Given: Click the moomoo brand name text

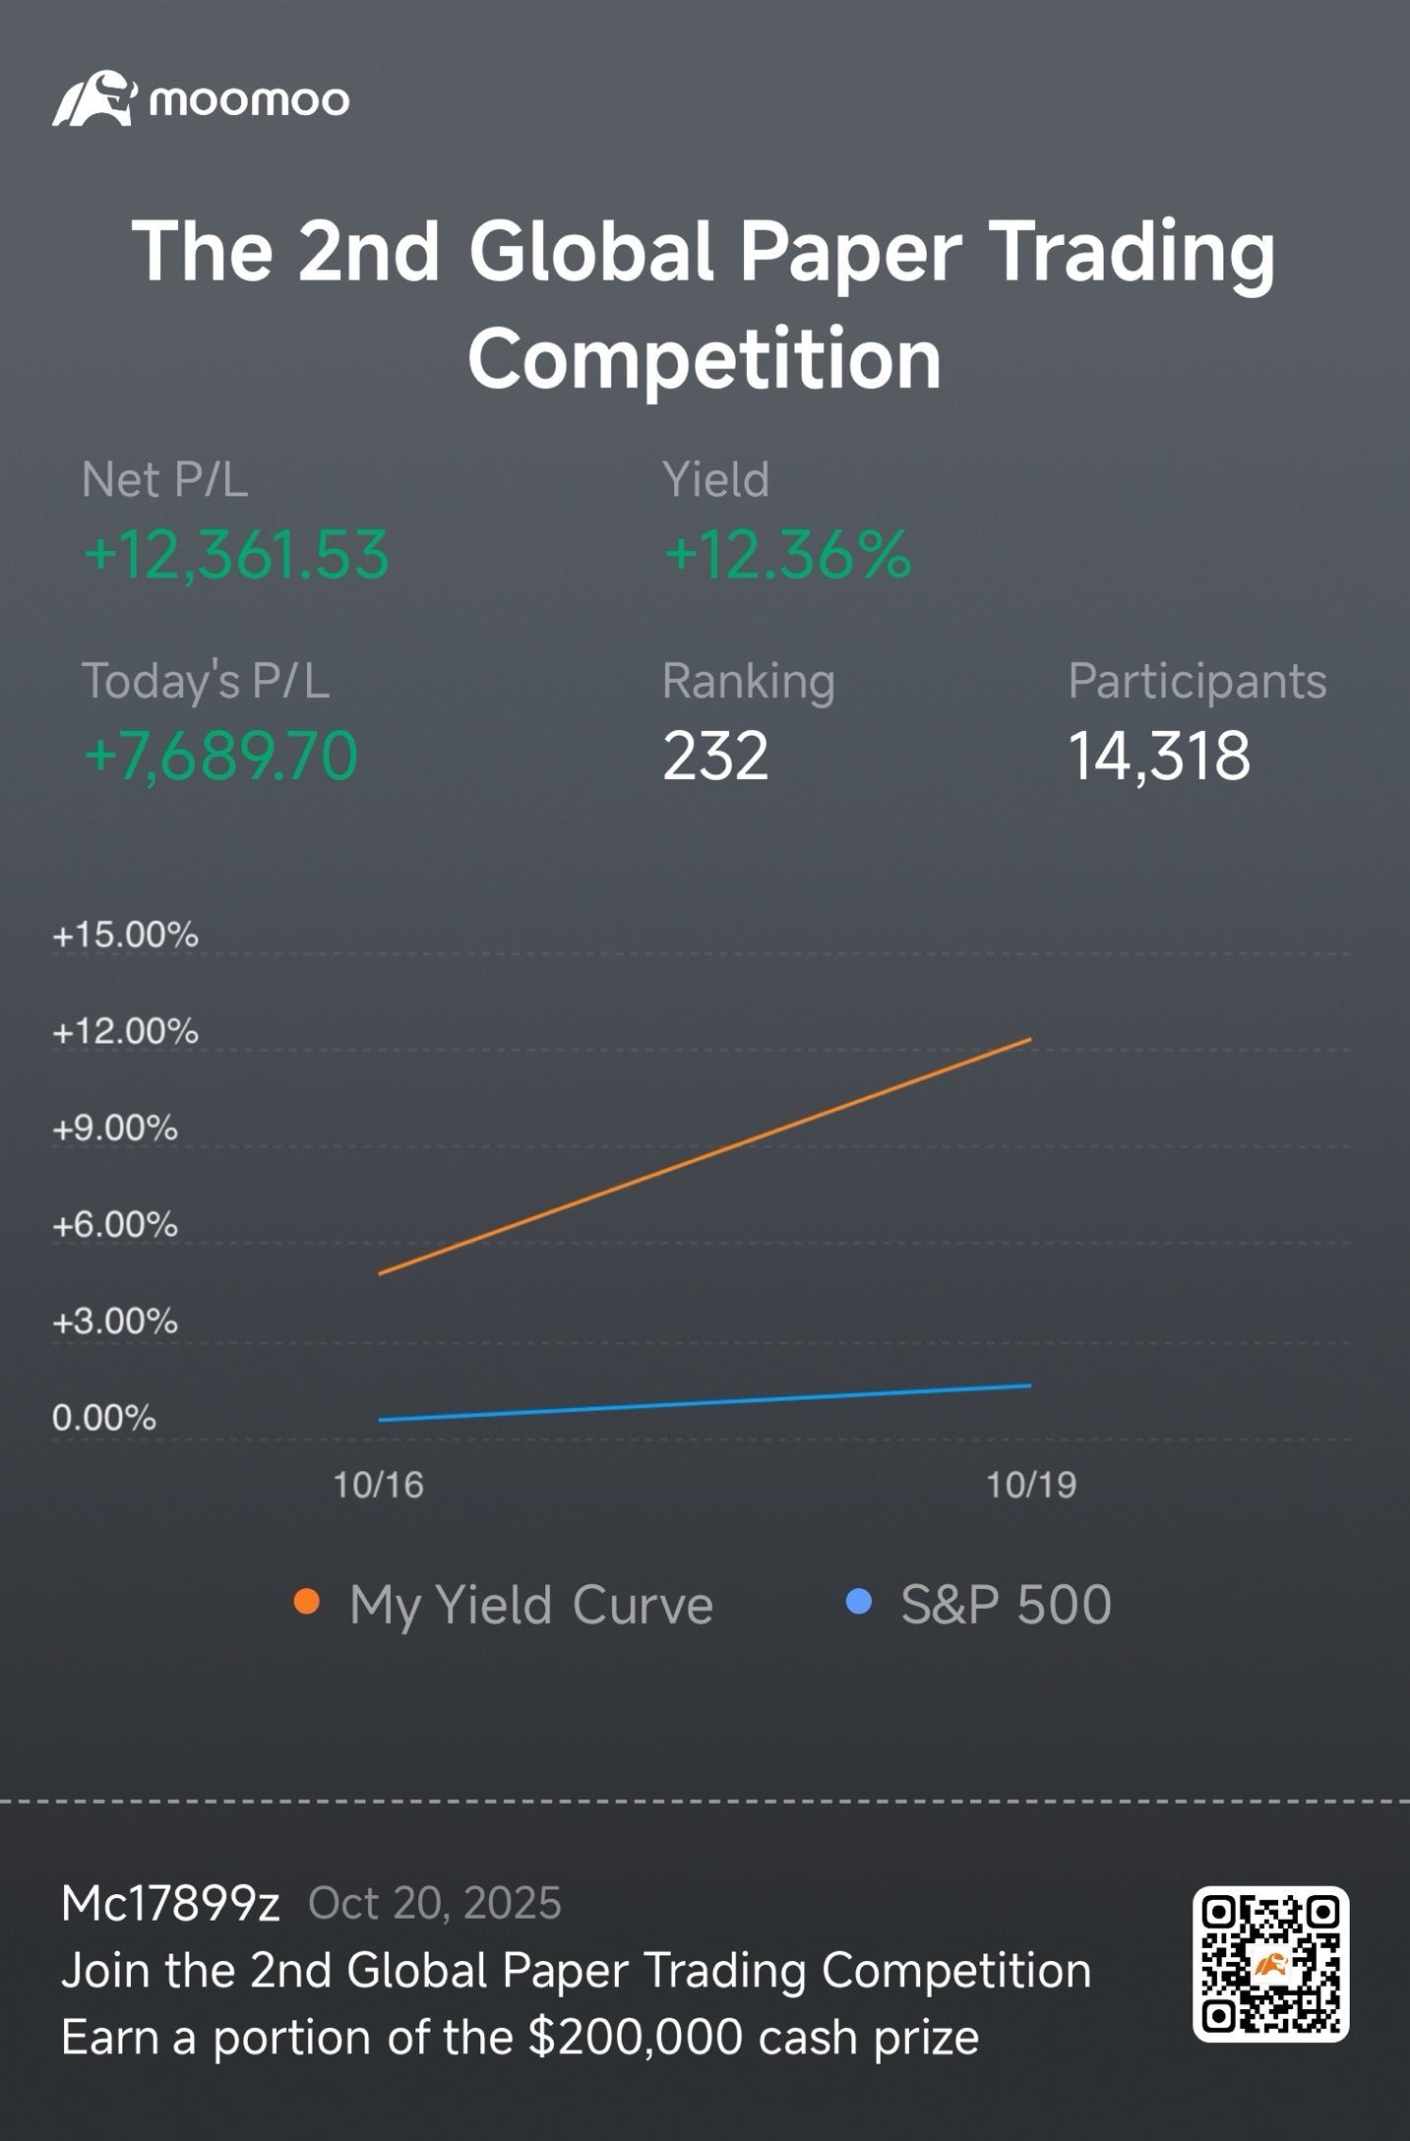Looking at the screenshot, I should 249,100.
